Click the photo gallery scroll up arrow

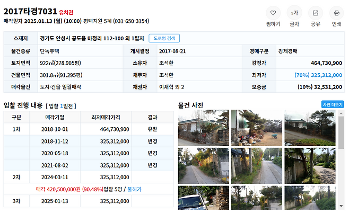(341, 113)
